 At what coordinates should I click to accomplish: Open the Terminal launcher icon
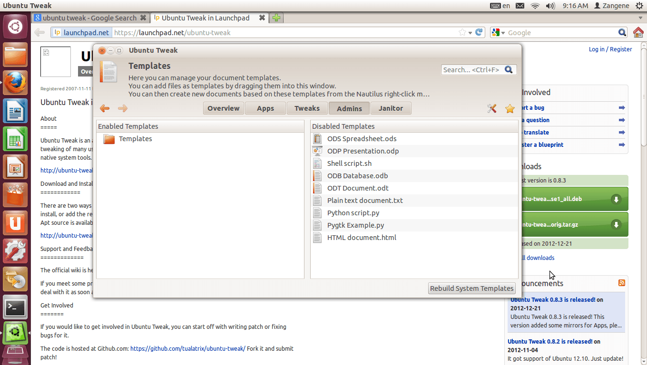[x=15, y=307]
